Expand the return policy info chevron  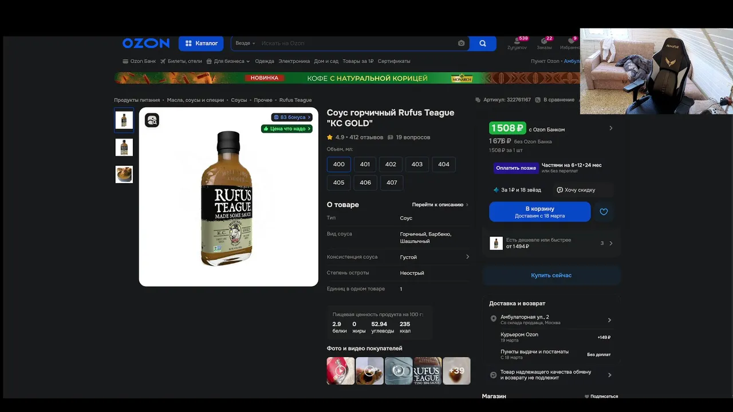[x=609, y=375]
